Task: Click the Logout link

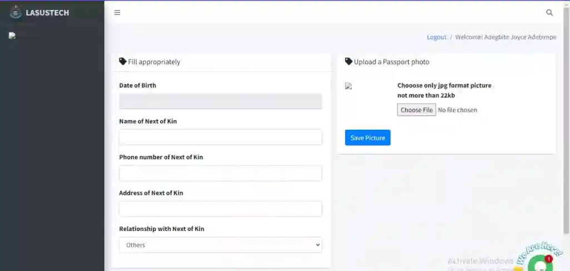Action: pos(436,37)
